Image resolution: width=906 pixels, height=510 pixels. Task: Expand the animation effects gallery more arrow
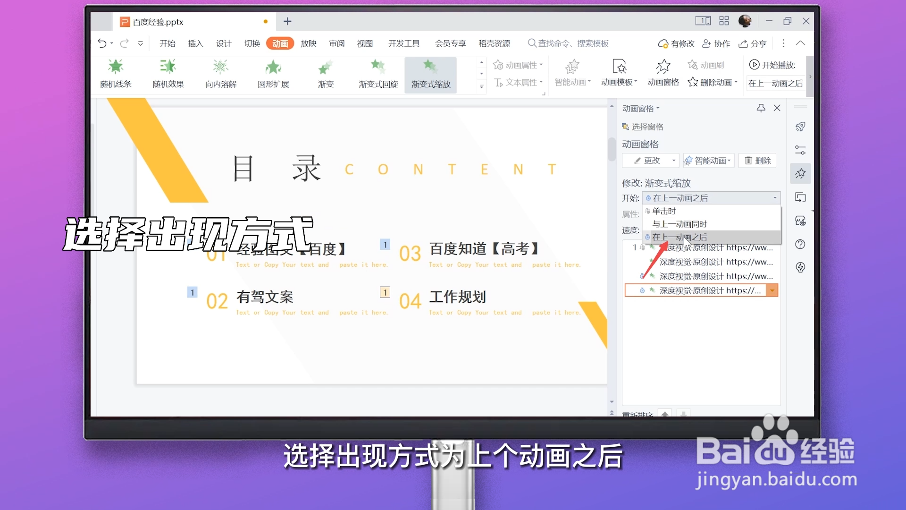481,86
